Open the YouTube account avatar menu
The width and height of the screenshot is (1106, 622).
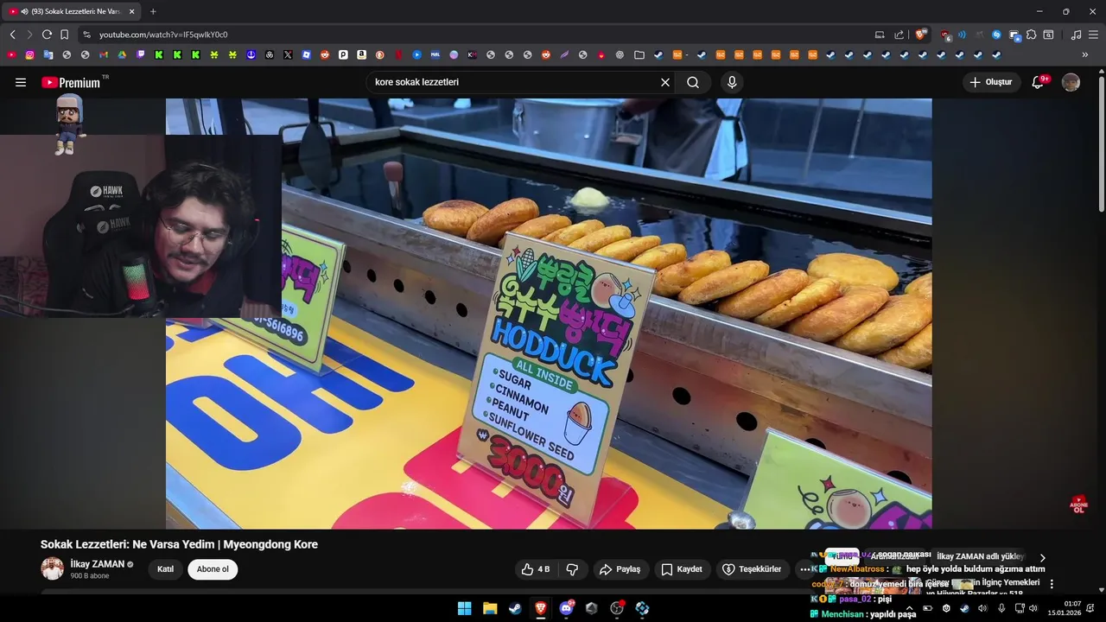click(x=1071, y=82)
